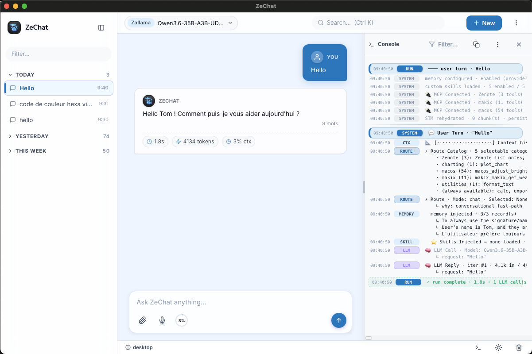Screen dimensions: 532x354
Task: Click the desktop status label
Action: tap(143, 347)
